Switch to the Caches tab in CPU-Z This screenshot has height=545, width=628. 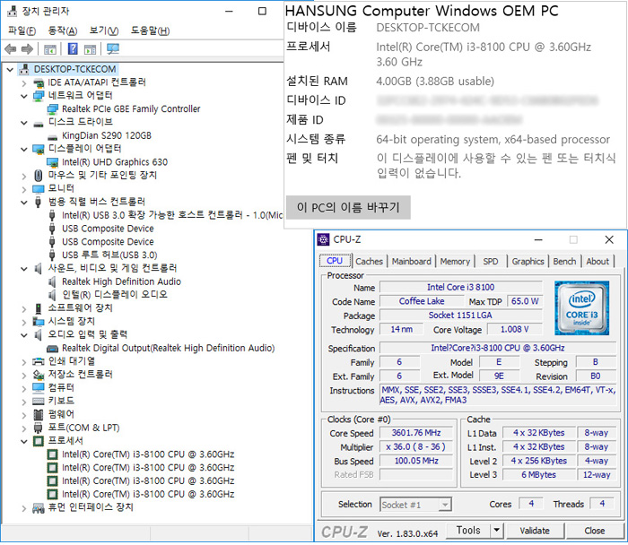tap(370, 262)
